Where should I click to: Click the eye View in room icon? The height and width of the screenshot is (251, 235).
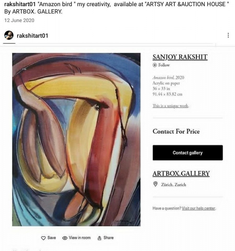point(65,238)
